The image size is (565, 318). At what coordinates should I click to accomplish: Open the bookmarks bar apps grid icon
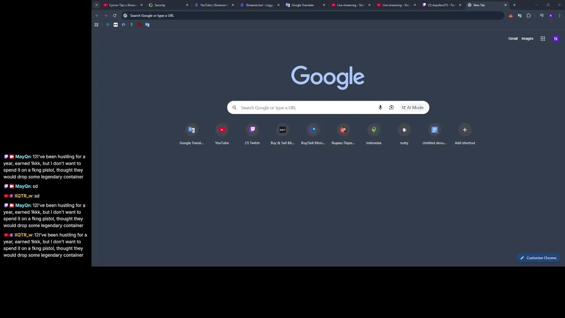[96, 25]
